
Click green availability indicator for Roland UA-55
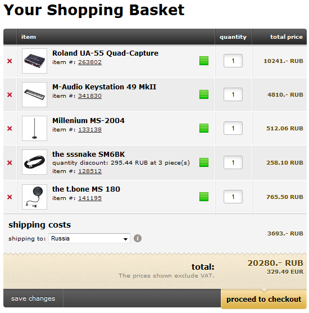coord(204,61)
